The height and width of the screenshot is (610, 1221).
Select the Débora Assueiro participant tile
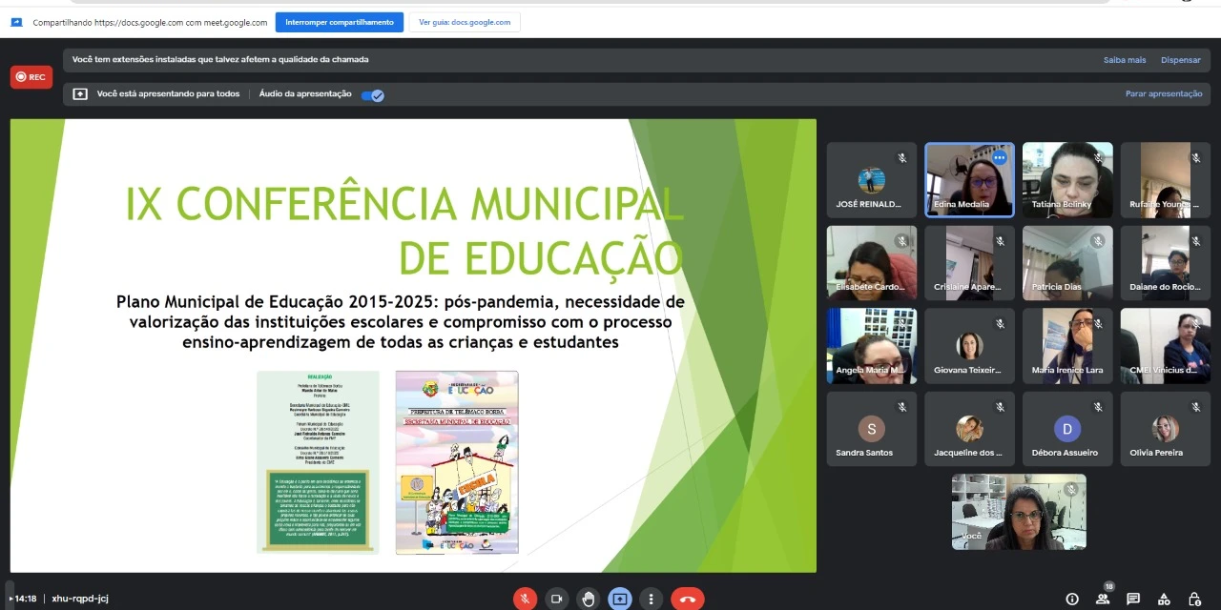tap(1067, 428)
